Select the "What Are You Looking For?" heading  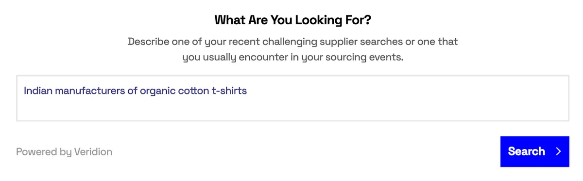[292, 20]
